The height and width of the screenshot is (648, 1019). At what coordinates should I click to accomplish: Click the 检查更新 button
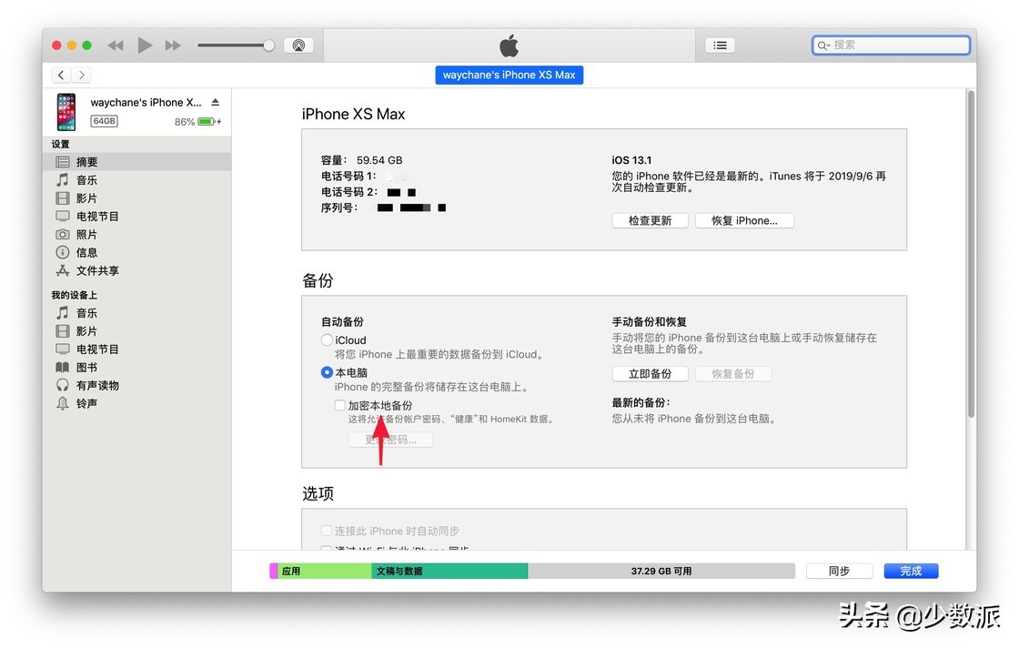650,219
